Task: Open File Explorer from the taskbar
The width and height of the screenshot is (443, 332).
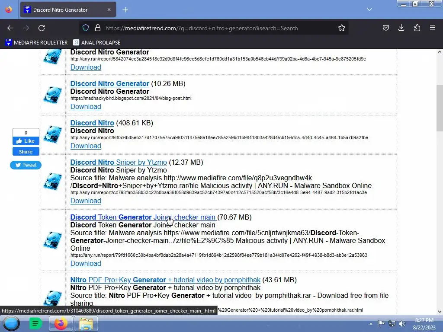Action: click(86, 323)
